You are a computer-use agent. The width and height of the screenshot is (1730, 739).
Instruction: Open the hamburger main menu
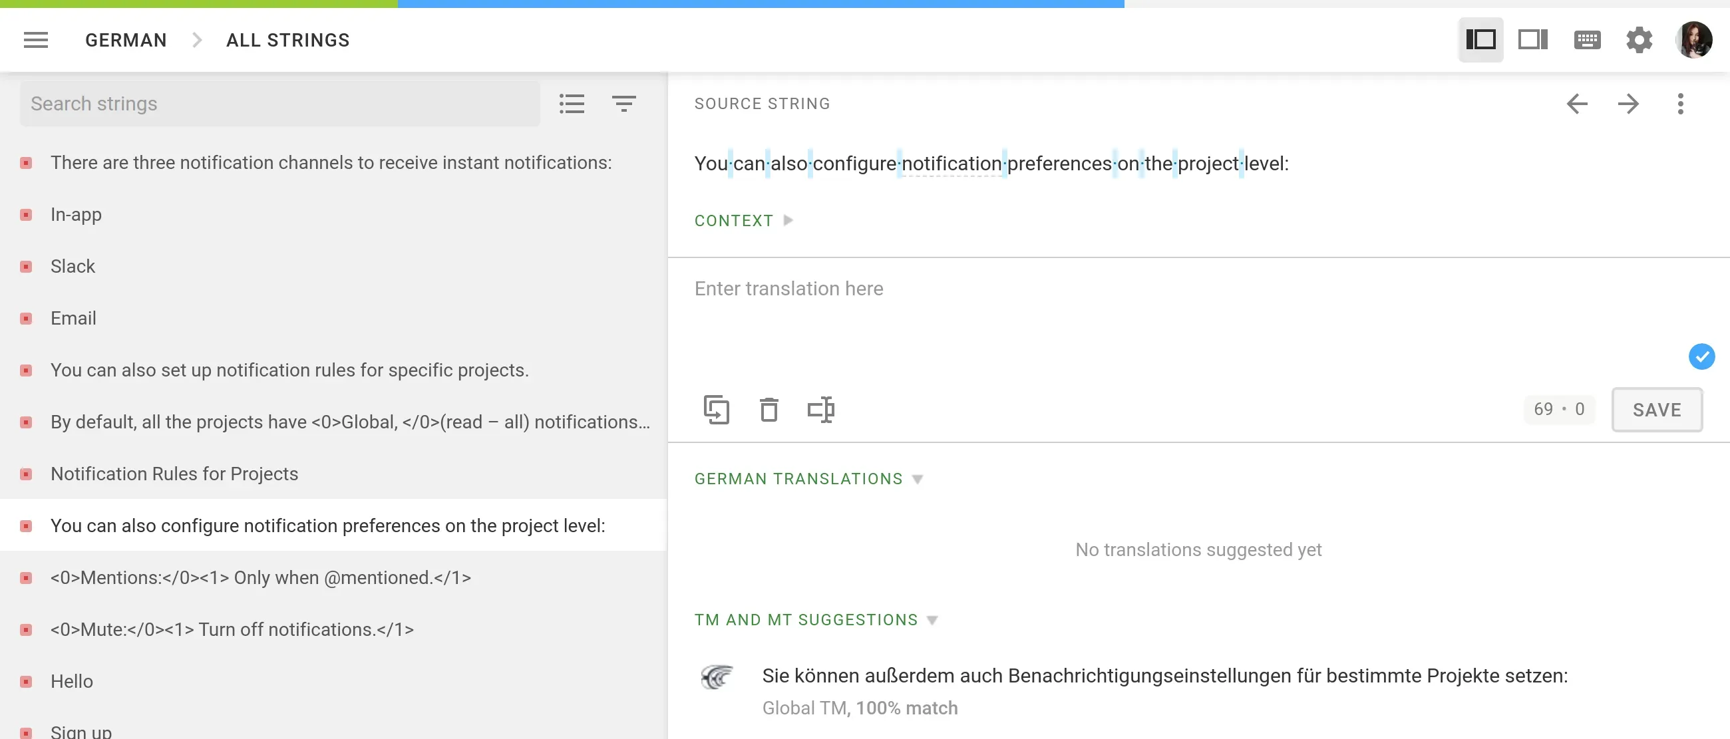tap(35, 41)
